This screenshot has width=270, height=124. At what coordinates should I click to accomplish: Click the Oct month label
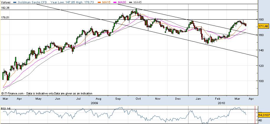138,99
